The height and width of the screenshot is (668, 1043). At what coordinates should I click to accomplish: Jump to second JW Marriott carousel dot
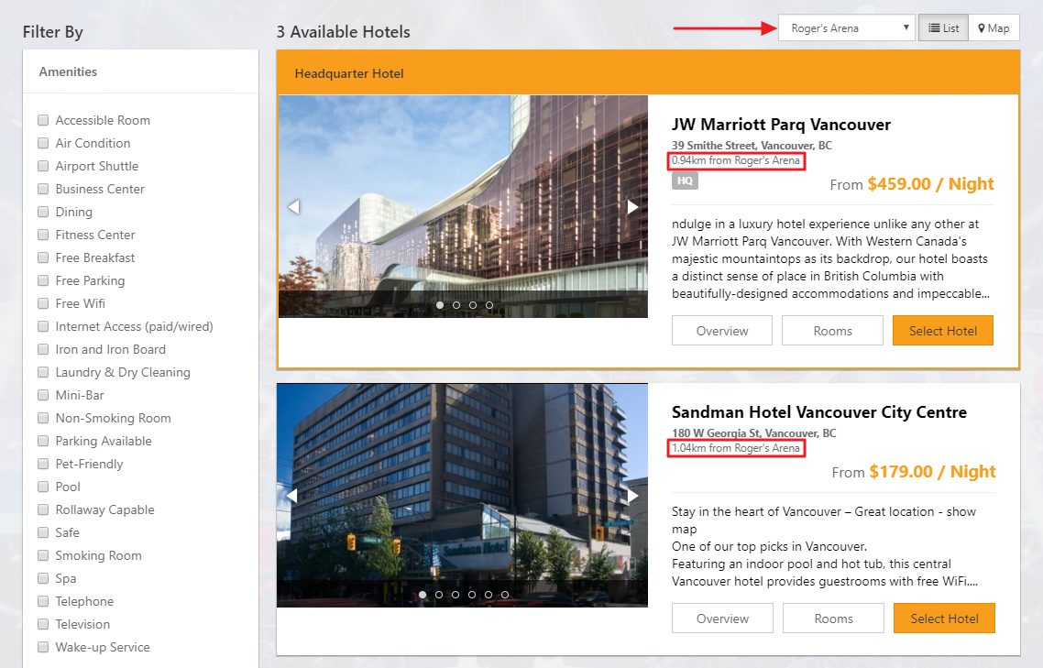[x=456, y=305]
